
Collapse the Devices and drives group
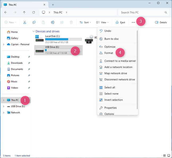[x=33, y=31]
